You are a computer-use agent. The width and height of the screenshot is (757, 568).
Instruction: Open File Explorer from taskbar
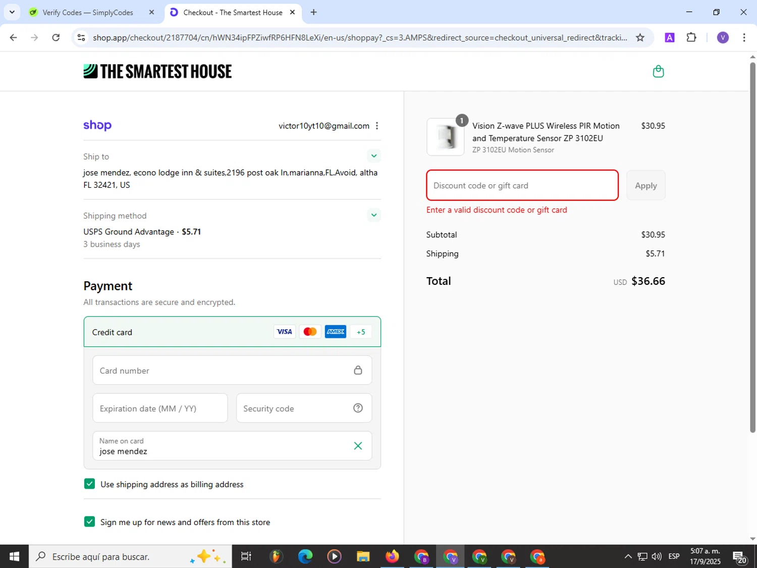363,556
